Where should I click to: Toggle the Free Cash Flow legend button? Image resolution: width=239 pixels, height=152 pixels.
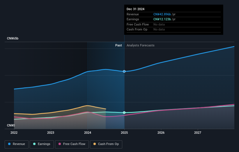click(72, 144)
